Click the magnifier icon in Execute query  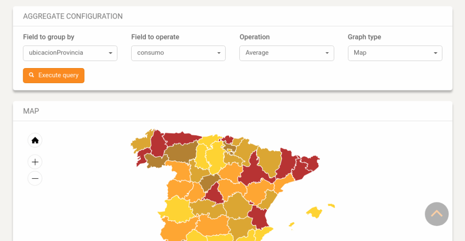point(31,75)
